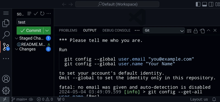The image size is (220, 102).
Task: Maximize the panel with up chevron
Action: tap(208, 30)
